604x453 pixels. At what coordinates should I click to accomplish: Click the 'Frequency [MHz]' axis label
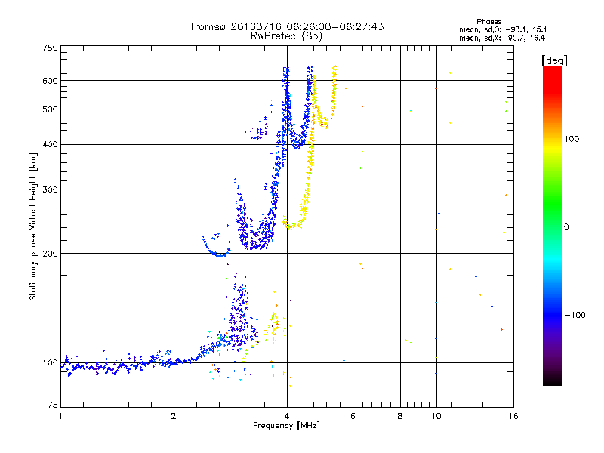pos(286,426)
